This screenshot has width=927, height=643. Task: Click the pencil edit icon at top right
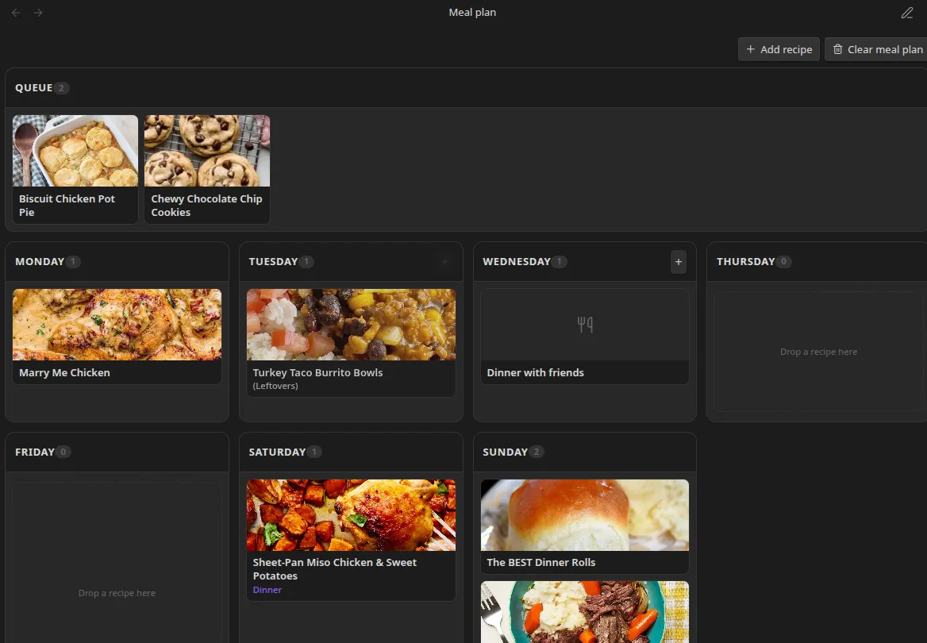coord(907,13)
